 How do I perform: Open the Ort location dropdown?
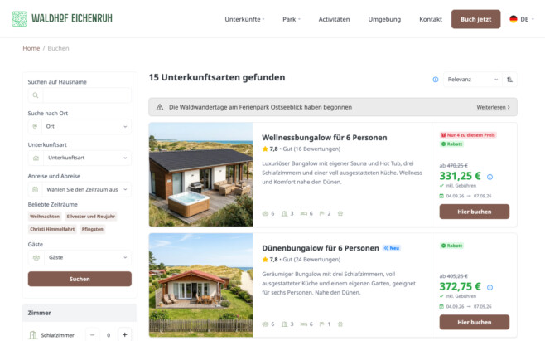pos(80,126)
